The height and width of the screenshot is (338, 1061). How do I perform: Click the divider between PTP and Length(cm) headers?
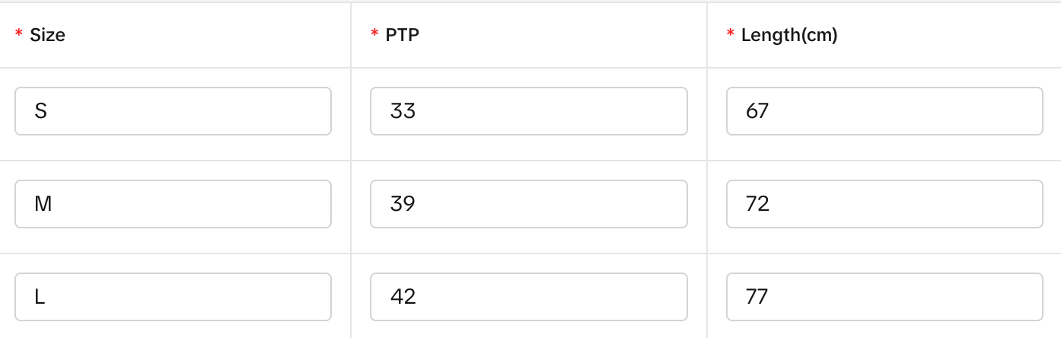pyautogui.click(x=707, y=35)
